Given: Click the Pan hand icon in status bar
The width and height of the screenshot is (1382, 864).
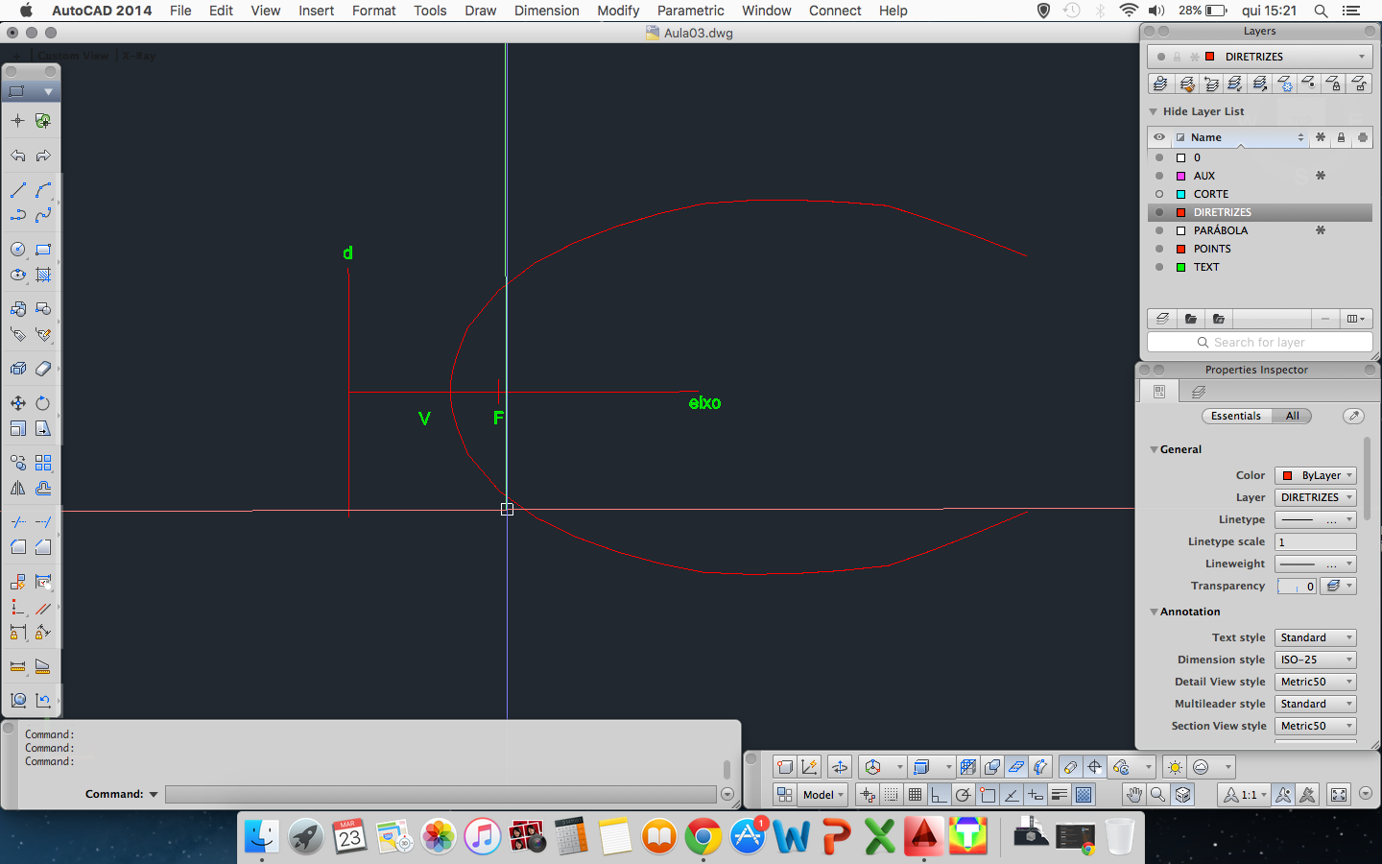Looking at the screenshot, I should [1134, 795].
